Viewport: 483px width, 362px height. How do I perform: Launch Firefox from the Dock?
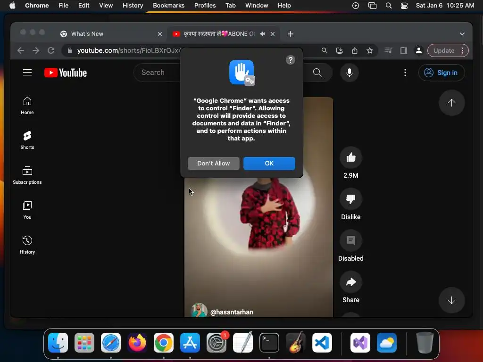point(137,342)
